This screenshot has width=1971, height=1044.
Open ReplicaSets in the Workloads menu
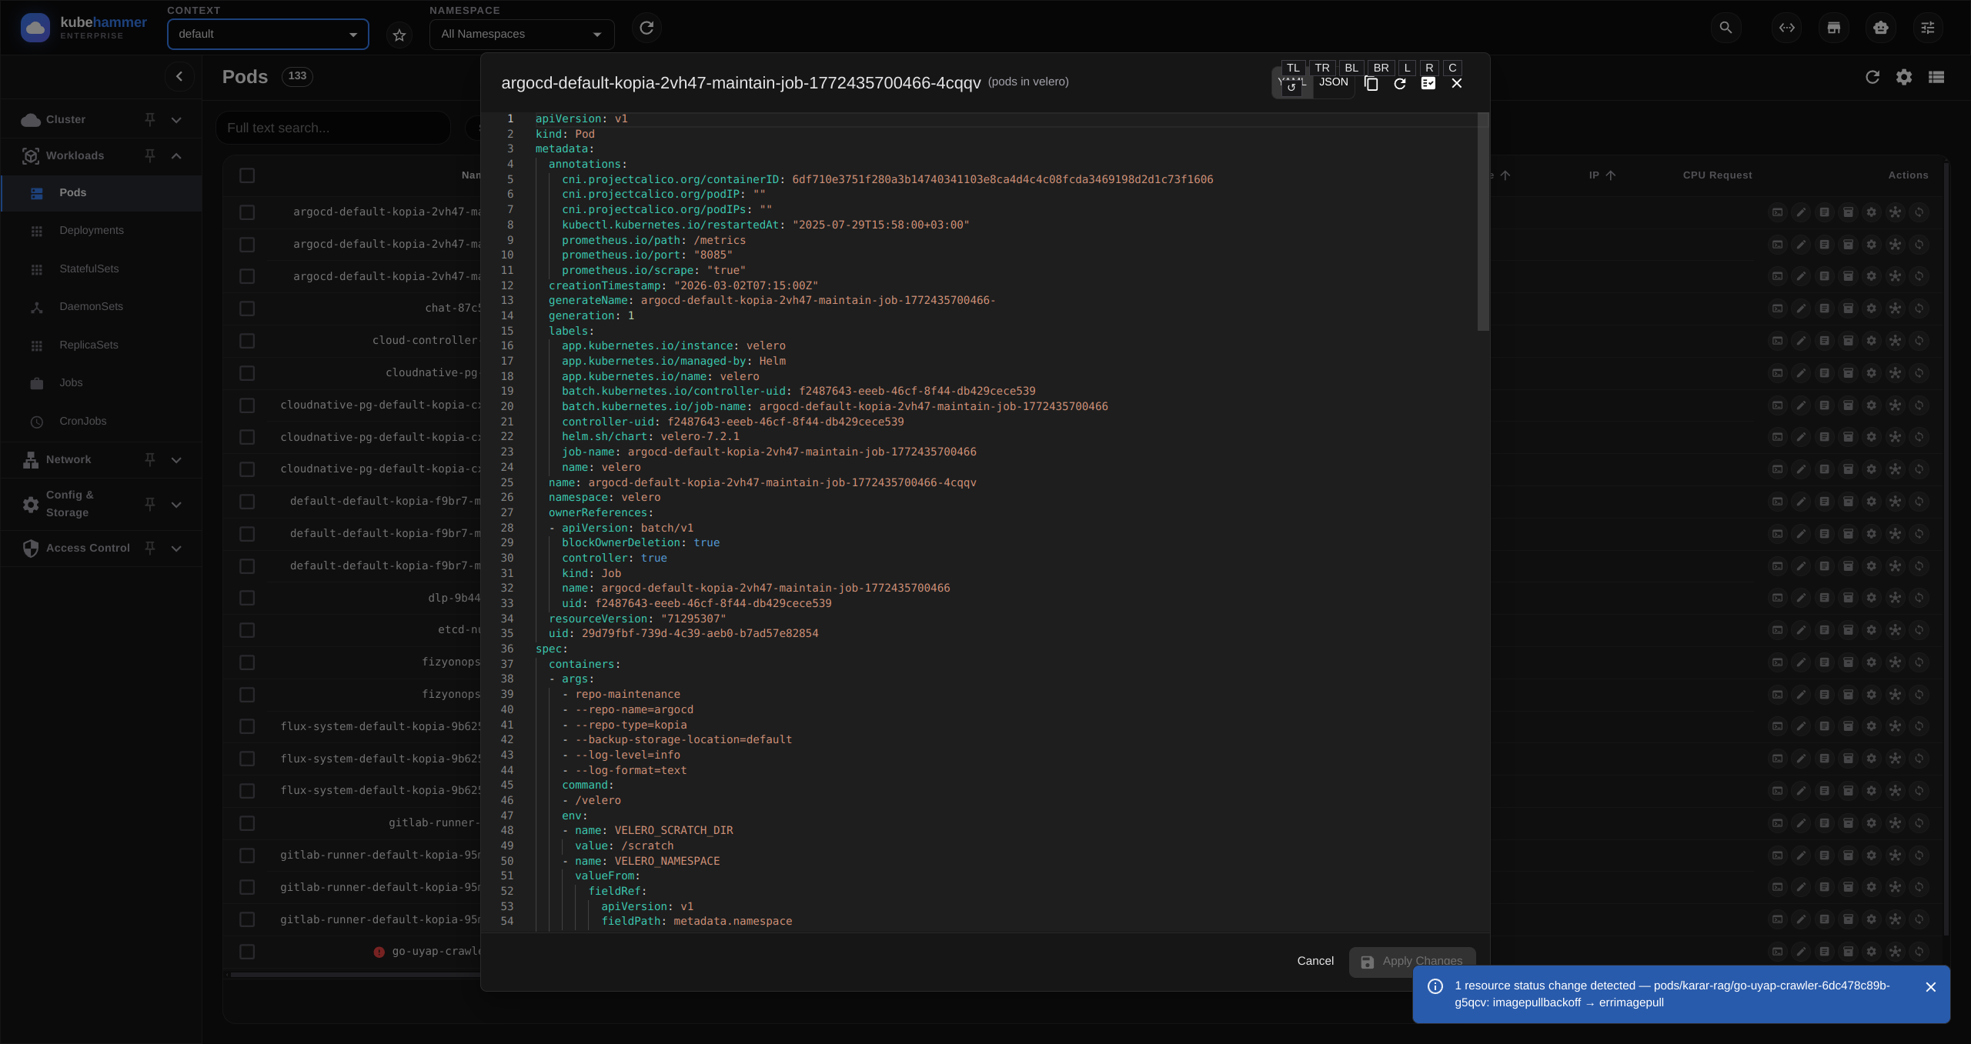pos(102,345)
